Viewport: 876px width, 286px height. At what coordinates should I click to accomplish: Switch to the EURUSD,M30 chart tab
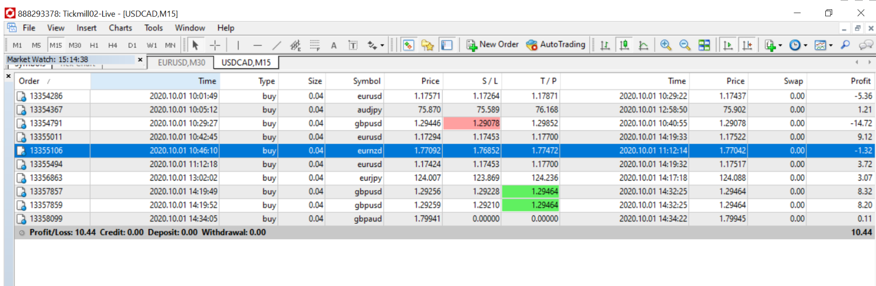pyautogui.click(x=182, y=63)
